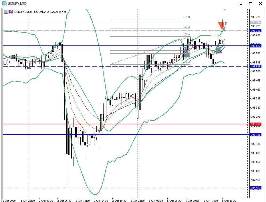Screen dimensions: 266x202
Task: Close the USDJPY,M30 chart window
Action: pos(260,4)
